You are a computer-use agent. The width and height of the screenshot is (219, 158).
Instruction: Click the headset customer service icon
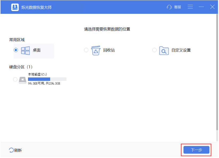(x=169, y=7)
